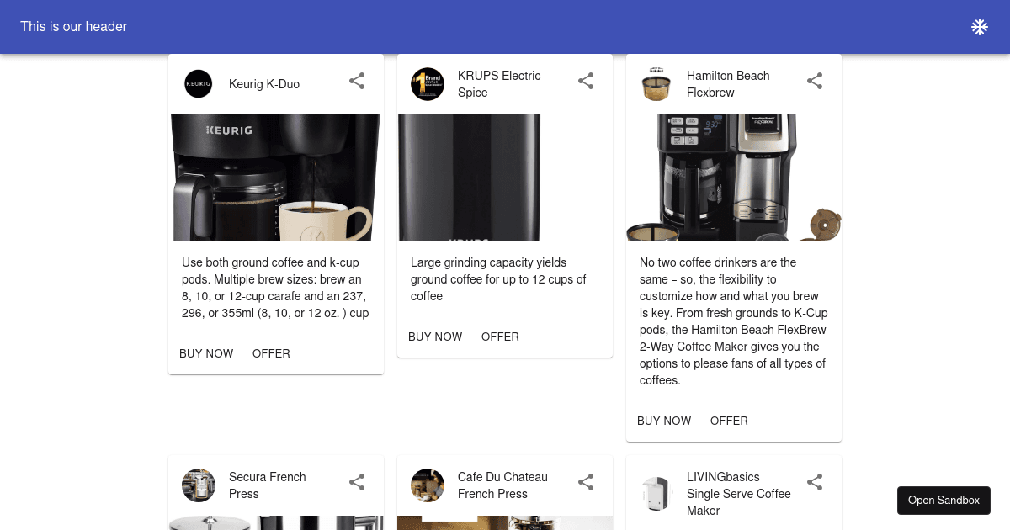Screen dimensions: 1010x530
Task: Click the "Cafe Du Chateau French Press" title
Action: coord(502,485)
